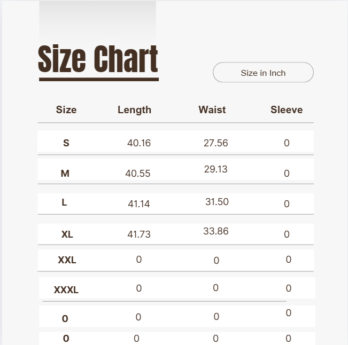Select the 31.50 waist value
Screen dimensions: 348x345
pos(217,202)
